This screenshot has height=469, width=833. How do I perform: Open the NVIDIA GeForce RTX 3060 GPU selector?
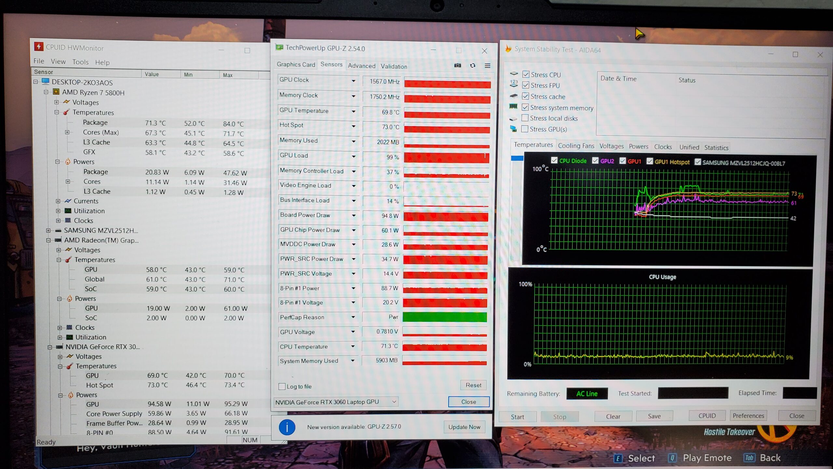tap(336, 402)
